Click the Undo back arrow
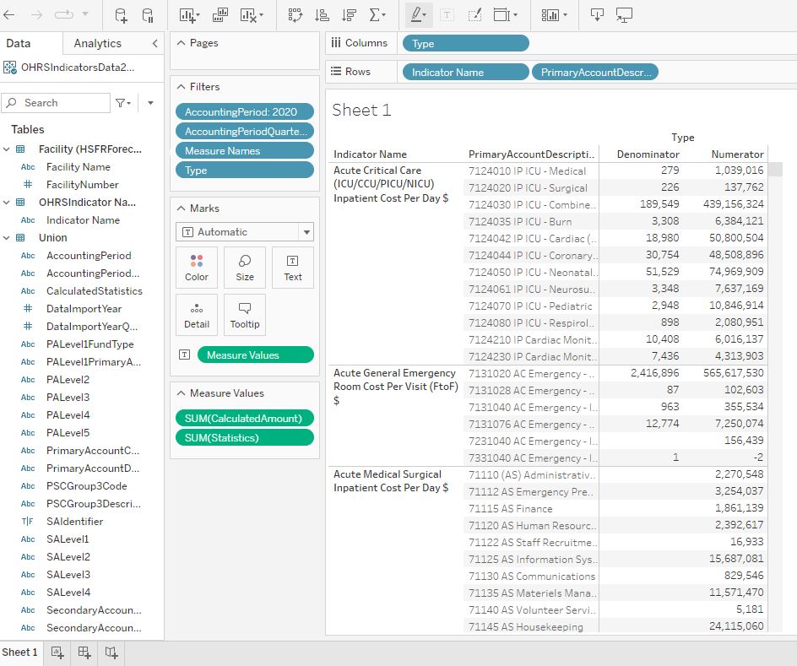Screen dimensions: 797x666 click(x=9, y=14)
